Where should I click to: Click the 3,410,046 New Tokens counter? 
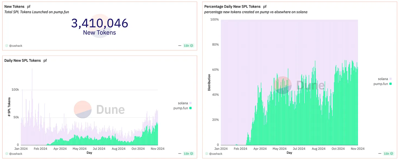pos(99,26)
